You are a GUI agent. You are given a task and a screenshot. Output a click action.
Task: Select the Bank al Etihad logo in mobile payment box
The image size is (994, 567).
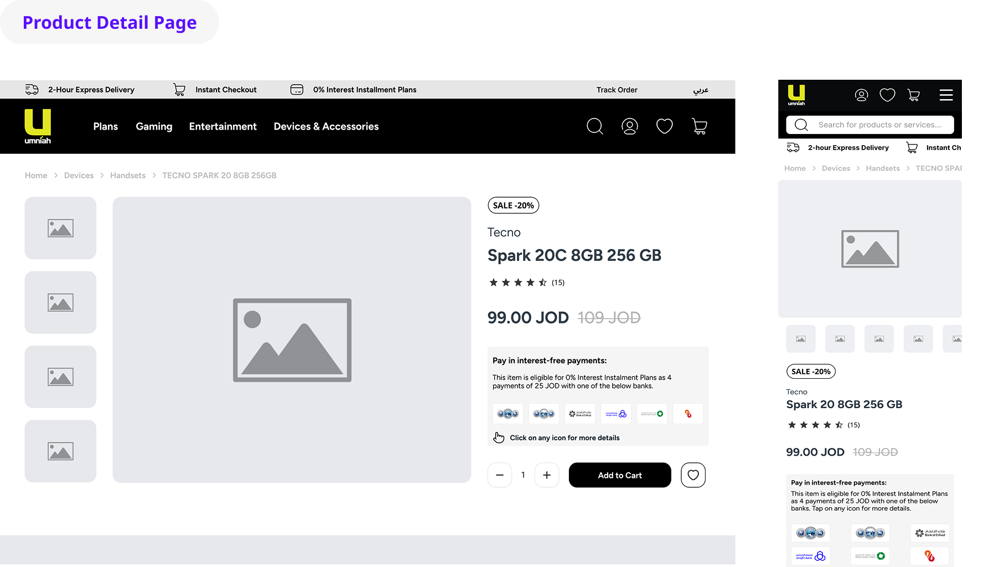click(930, 533)
